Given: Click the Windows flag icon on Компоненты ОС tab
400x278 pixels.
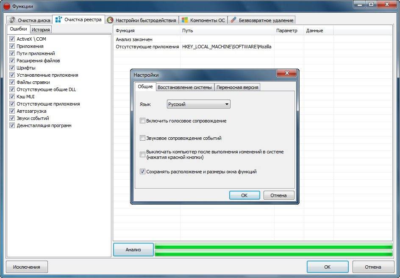Looking at the screenshot, I should [185, 20].
